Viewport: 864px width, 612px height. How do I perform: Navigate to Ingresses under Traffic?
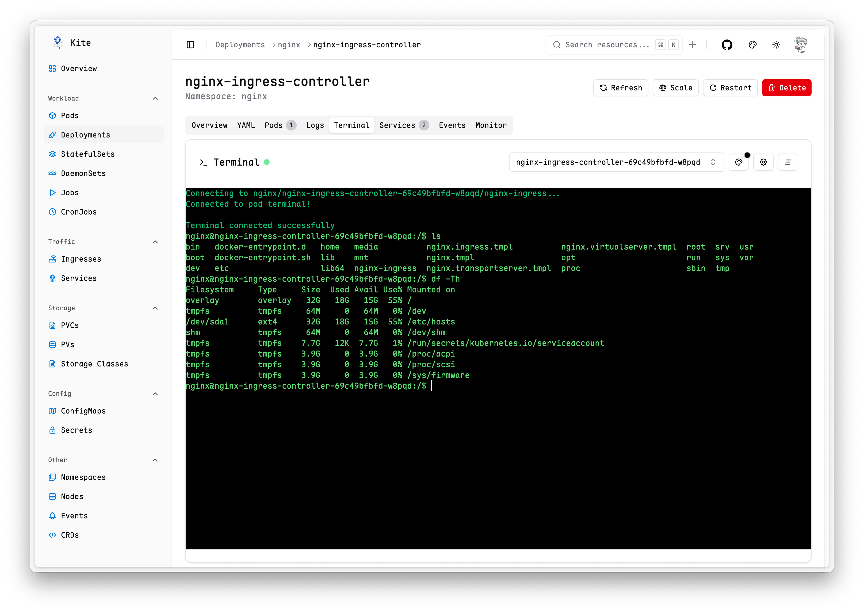81,259
